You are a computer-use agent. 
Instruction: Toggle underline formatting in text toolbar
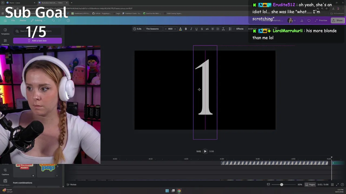pyautogui.click(x=197, y=29)
